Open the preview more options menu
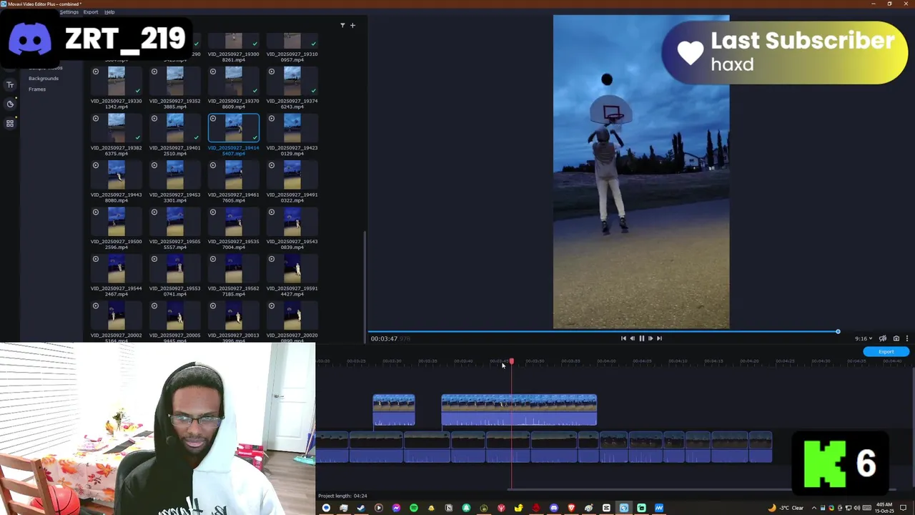Screen dimensions: 915x515 click(x=907, y=339)
